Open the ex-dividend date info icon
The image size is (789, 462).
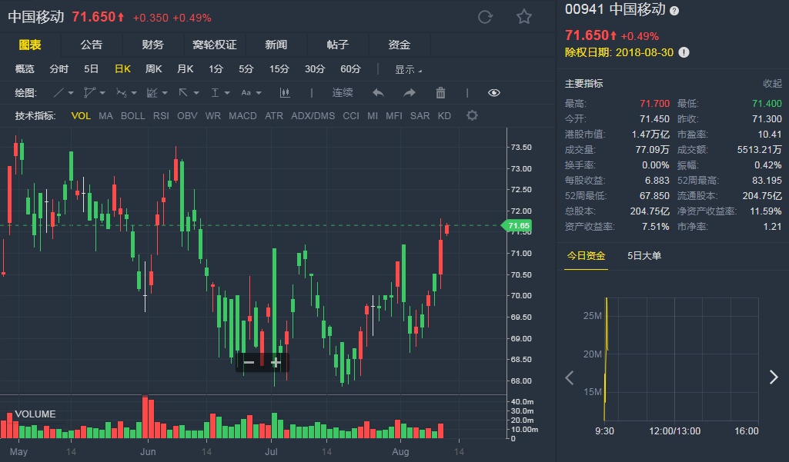point(684,52)
